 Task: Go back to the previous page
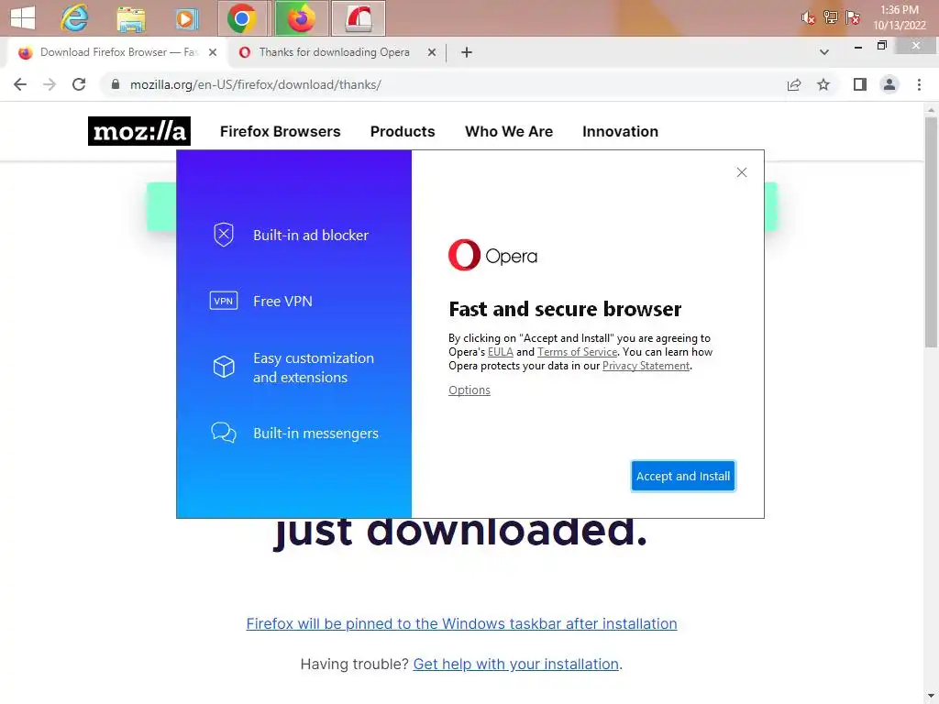coord(20,84)
